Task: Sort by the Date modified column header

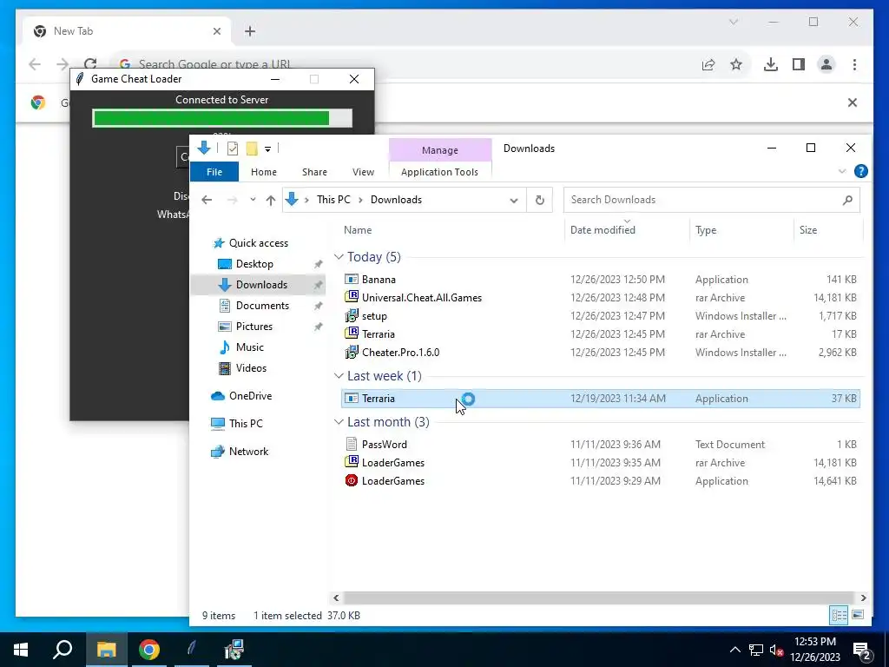Action: (603, 229)
